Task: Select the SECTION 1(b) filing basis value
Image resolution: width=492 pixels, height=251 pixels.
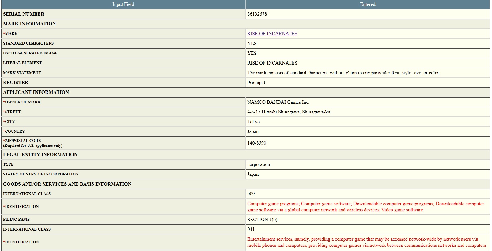Action: pyautogui.click(x=262, y=220)
